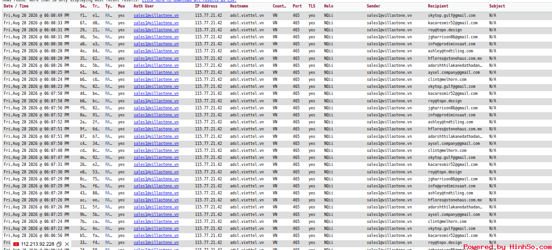Click the session ID starting with a0
Screen dimensions: 552x250
coord(84,44)
